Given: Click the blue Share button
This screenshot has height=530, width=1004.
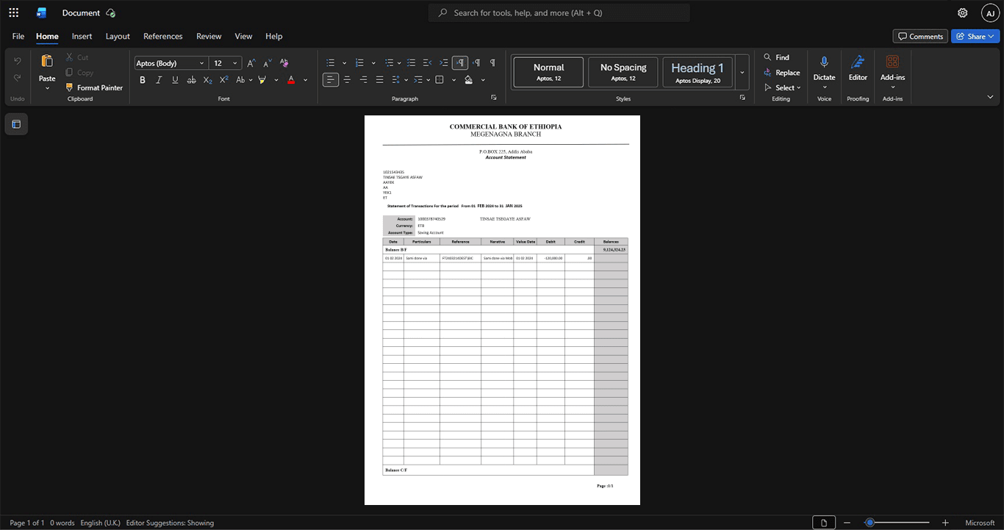Looking at the screenshot, I should [975, 36].
